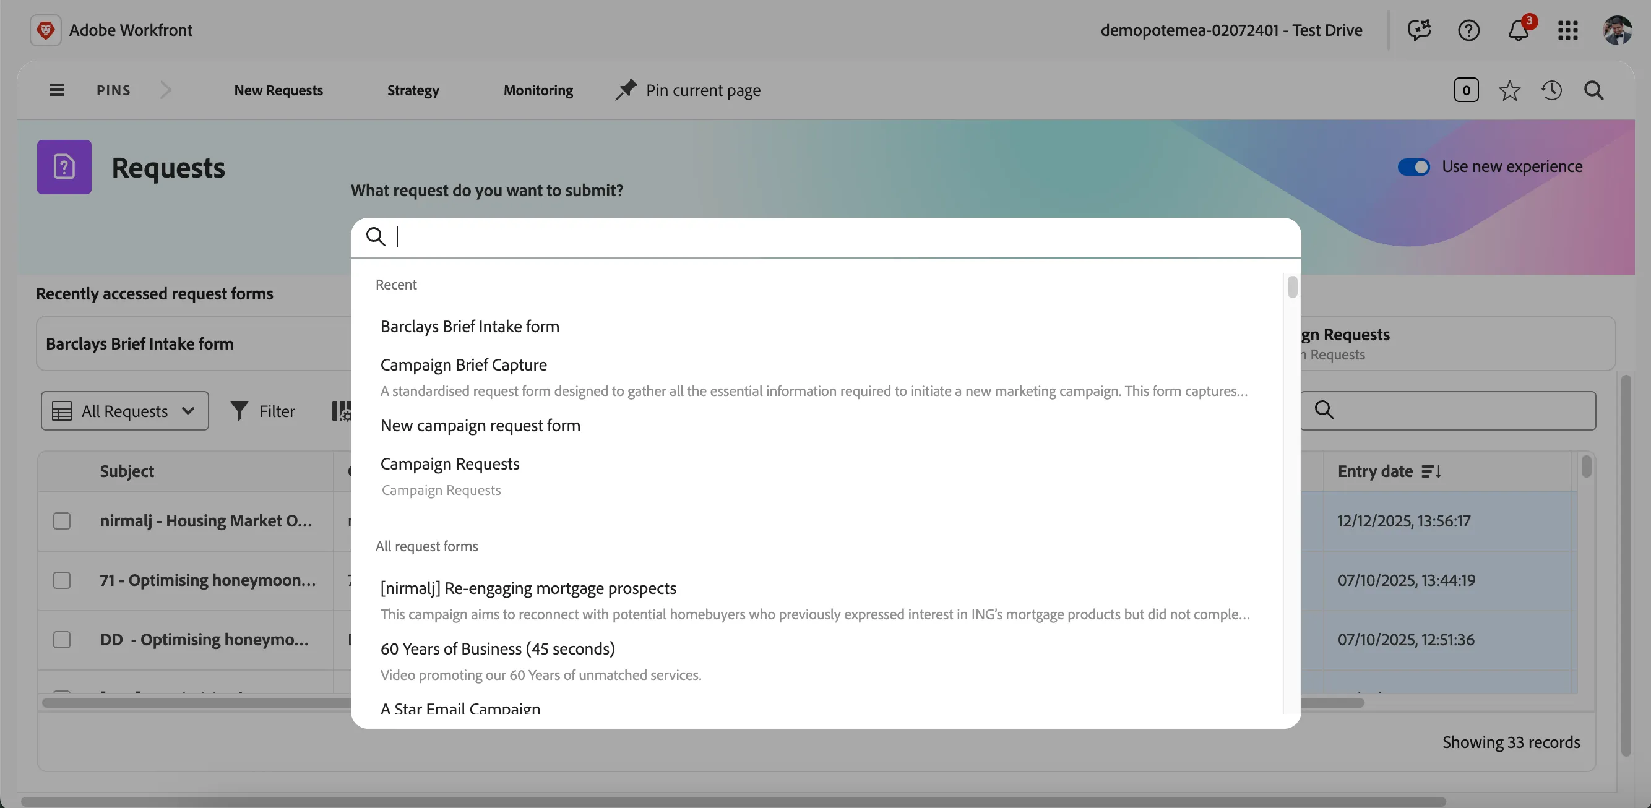Viewport: 1651px width, 808px height.
Task: Open the Recents clock history icon
Action: tap(1551, 90)
